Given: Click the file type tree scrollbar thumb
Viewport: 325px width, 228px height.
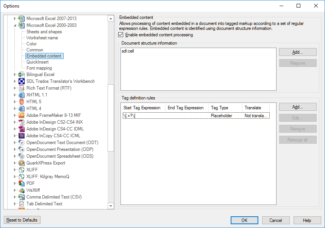Looking at the screenshot, I should pyautogui.click(x=111, y=118).
